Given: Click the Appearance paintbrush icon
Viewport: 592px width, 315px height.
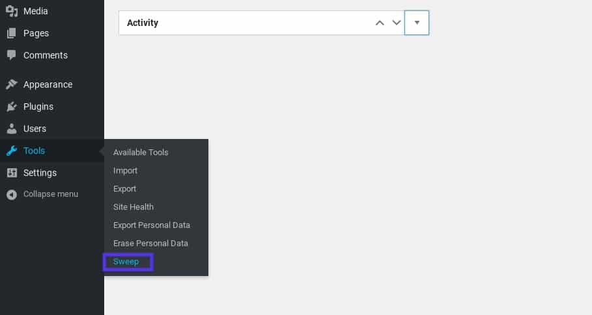Looking at the screenshot, I should tap(11, 84).
